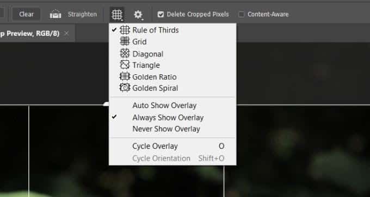Close the Preview, RGB/8 document tab

tap(67, 34)
